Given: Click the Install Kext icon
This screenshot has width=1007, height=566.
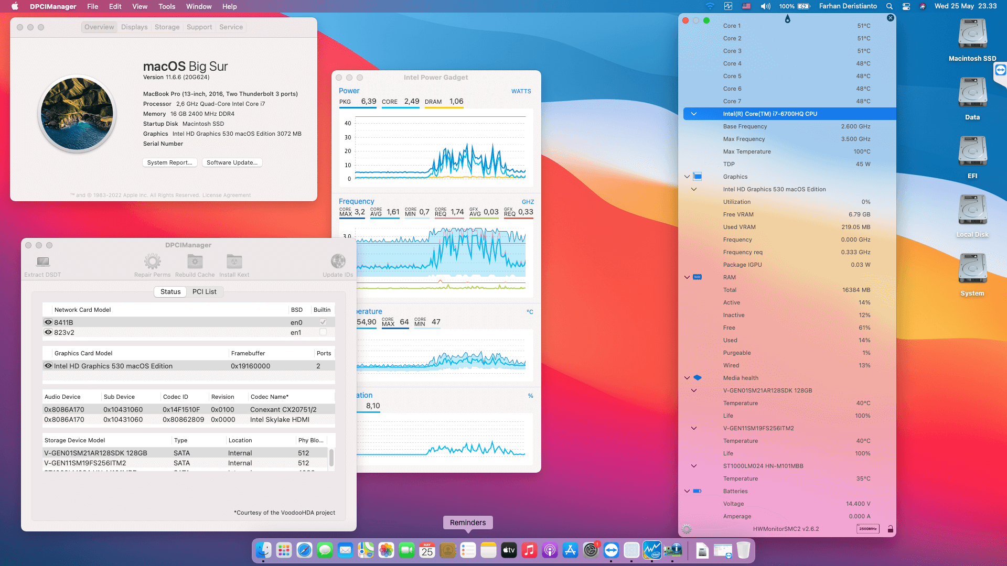Looking at the screenshot, I should pos(234,262).
